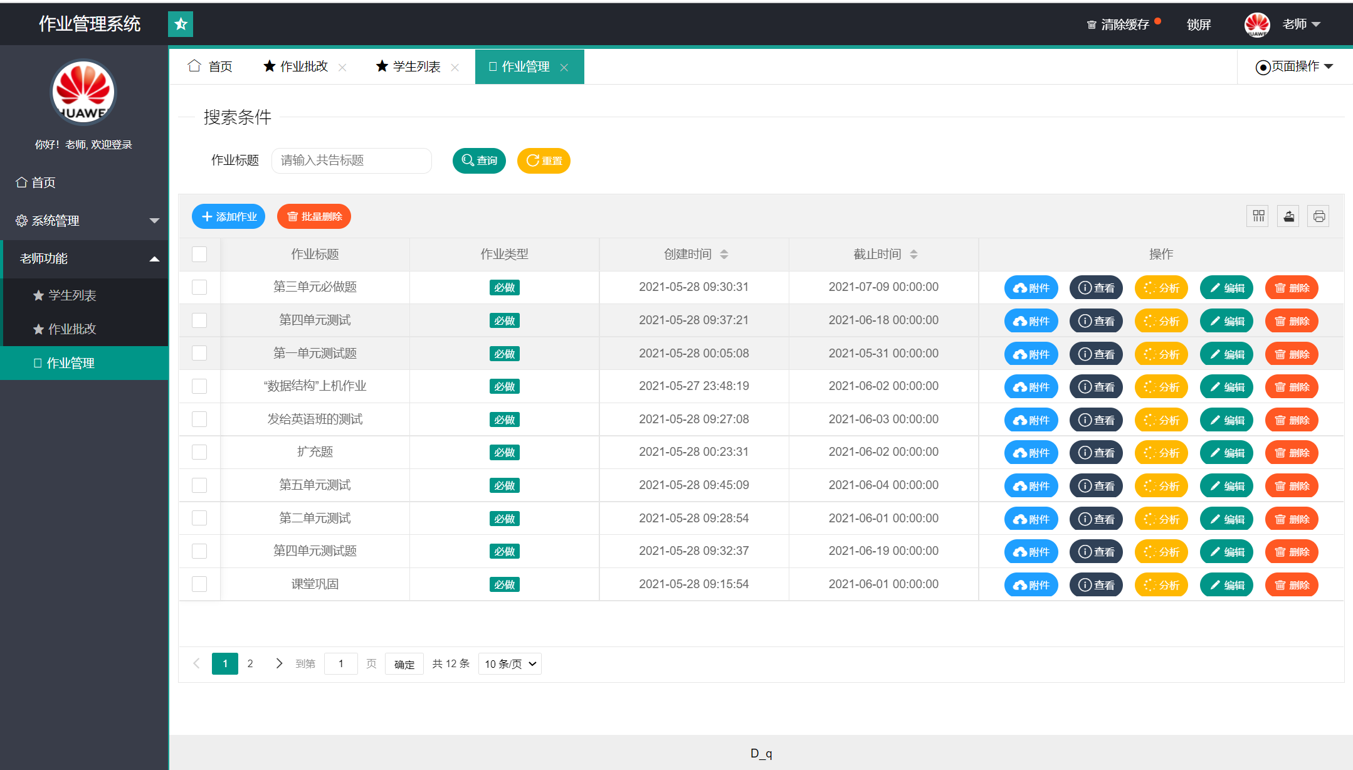The height and width of the screenshot is (770, 1353).
Task: Expand the 系统管理 sidebar menu
Action: coord(84,221)
